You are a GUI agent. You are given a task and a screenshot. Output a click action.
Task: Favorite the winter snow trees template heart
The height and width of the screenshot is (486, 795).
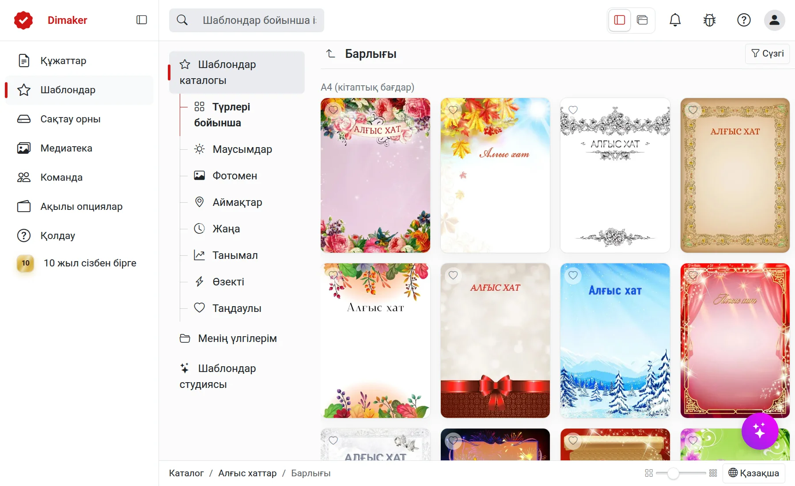(x=573, y=275)
